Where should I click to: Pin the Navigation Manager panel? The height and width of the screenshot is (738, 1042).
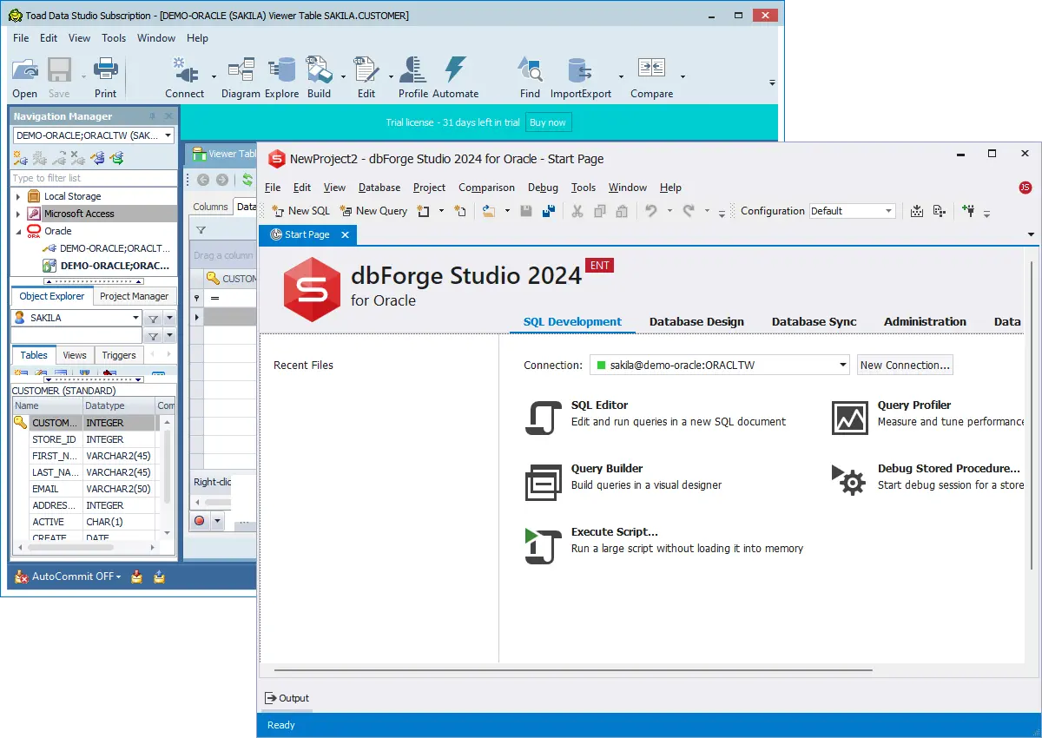(153, 116)
